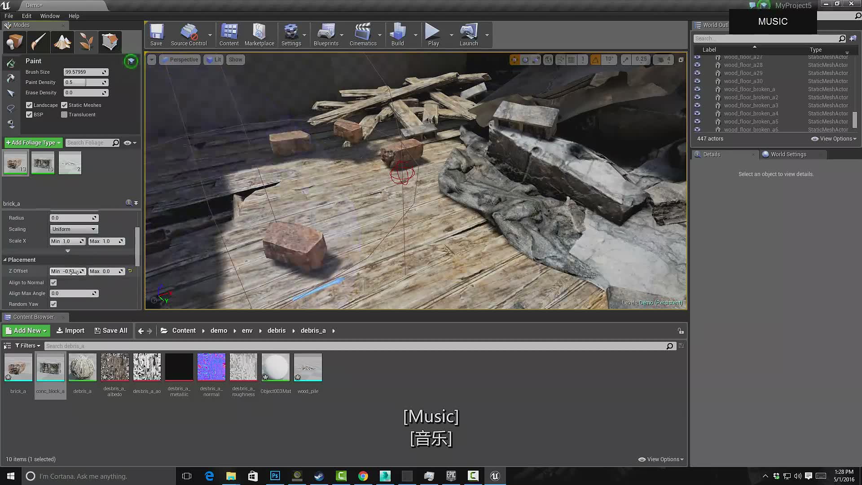This screenshot has height=485, width=862.
Task: Maximize or restore the viewport icon
Action: 681,59
